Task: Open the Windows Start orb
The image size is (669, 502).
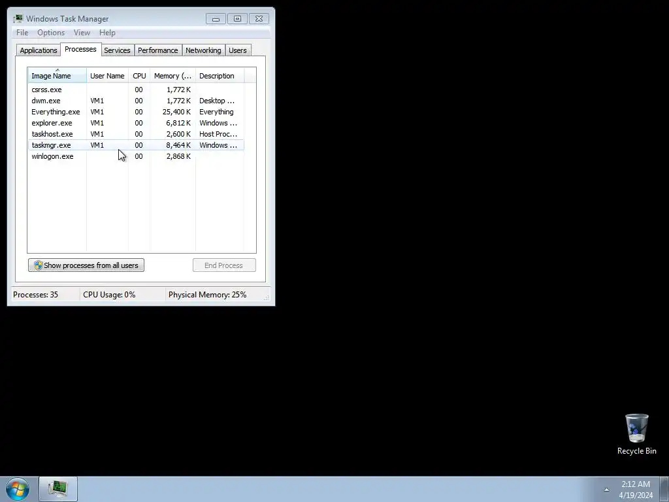Action: click(x=18, y=489)
